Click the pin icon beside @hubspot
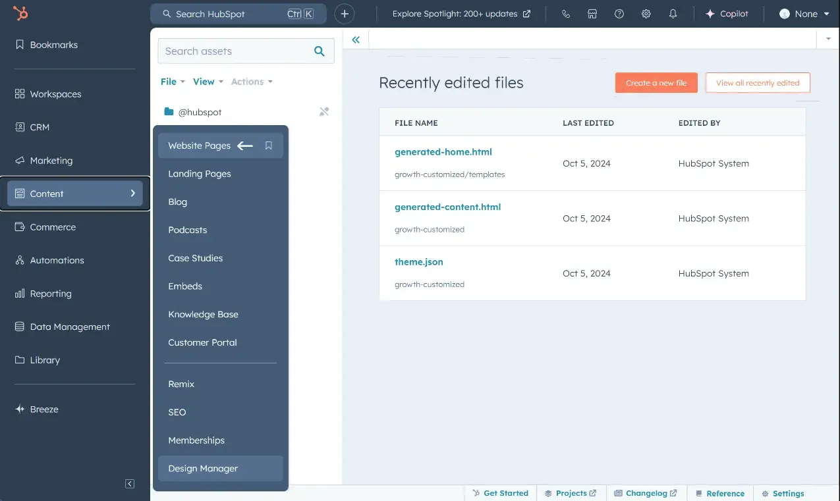 coord(324,112)
